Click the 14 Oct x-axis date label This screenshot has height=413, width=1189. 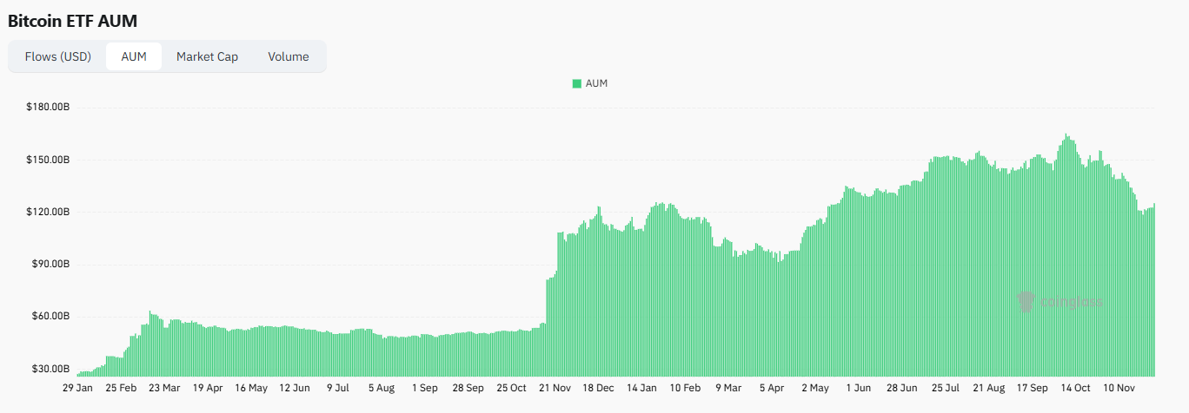click(1076, 388)
